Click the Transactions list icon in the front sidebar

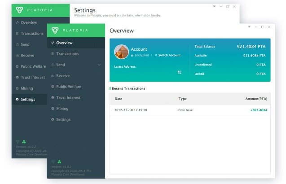[53, 53]
